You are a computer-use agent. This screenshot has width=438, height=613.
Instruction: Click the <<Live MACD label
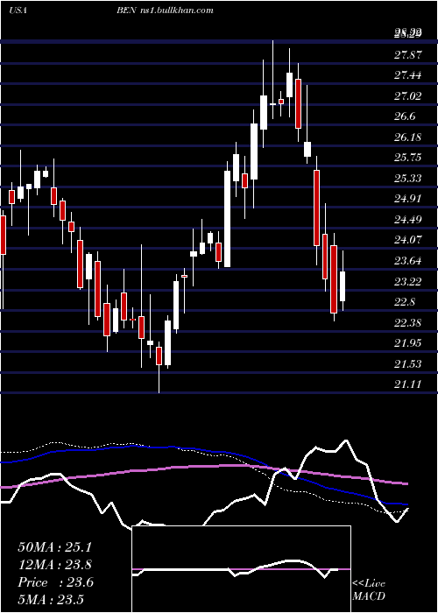[369, 590]
